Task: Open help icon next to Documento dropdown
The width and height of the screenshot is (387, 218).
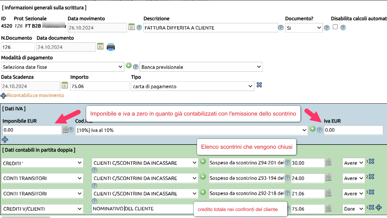Action: click(327, 28)
